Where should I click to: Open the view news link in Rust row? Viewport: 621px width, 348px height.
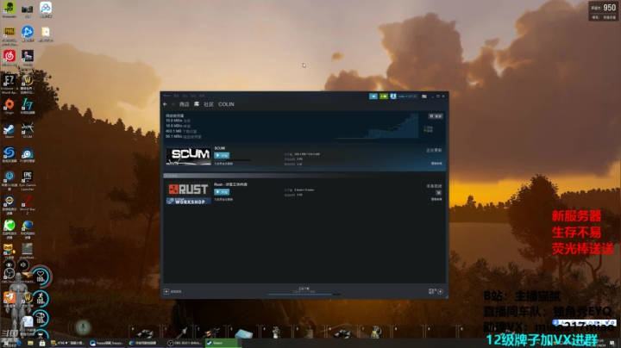tap(436, 199)
